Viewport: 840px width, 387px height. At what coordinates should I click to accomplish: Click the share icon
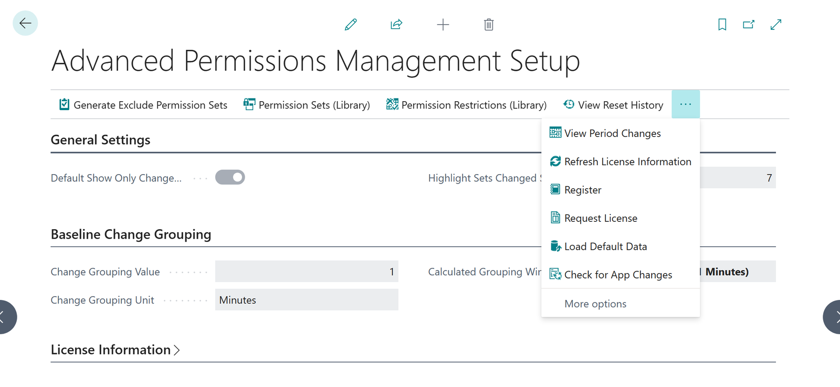(396, 25)
